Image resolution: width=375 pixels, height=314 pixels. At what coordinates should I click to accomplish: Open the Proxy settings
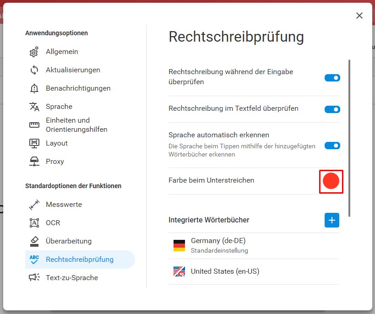[80, 162]
